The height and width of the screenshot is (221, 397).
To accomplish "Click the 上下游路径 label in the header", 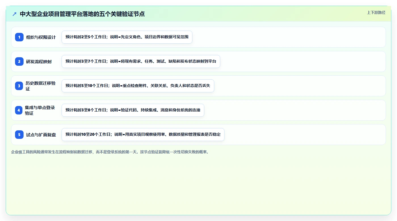I will (x=376, y=12).
